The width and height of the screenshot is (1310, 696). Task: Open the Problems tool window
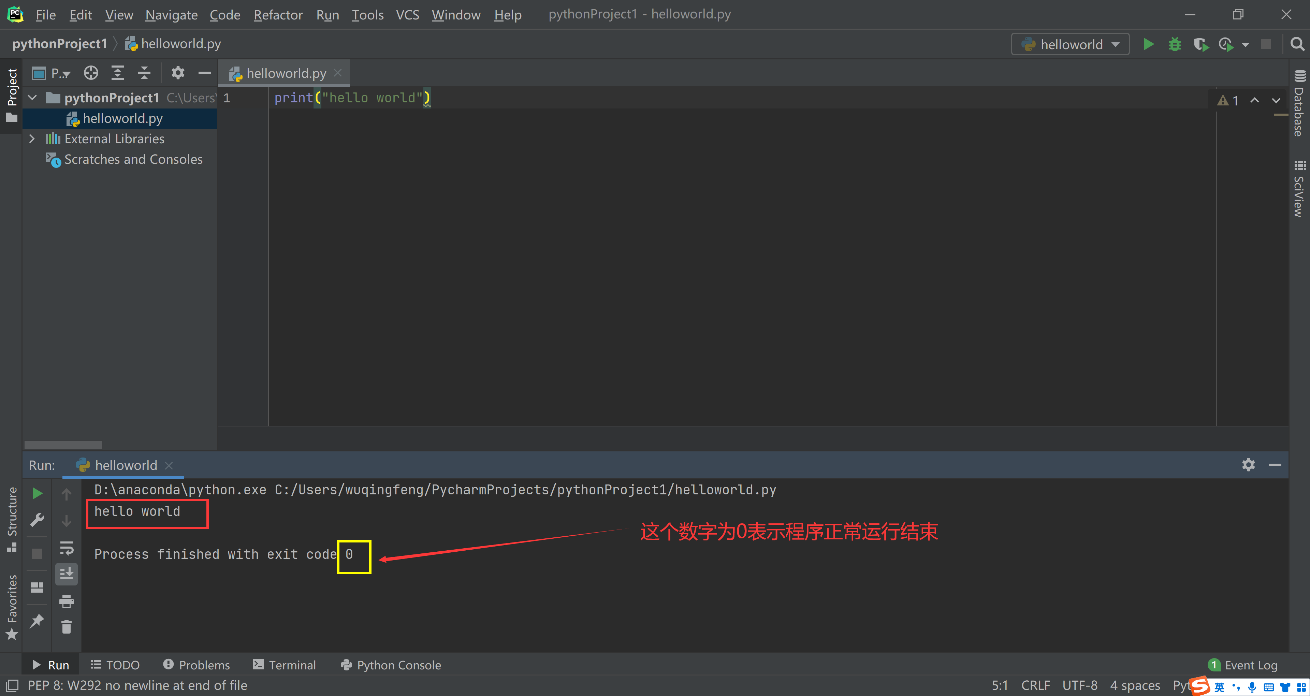coord(196,665)
